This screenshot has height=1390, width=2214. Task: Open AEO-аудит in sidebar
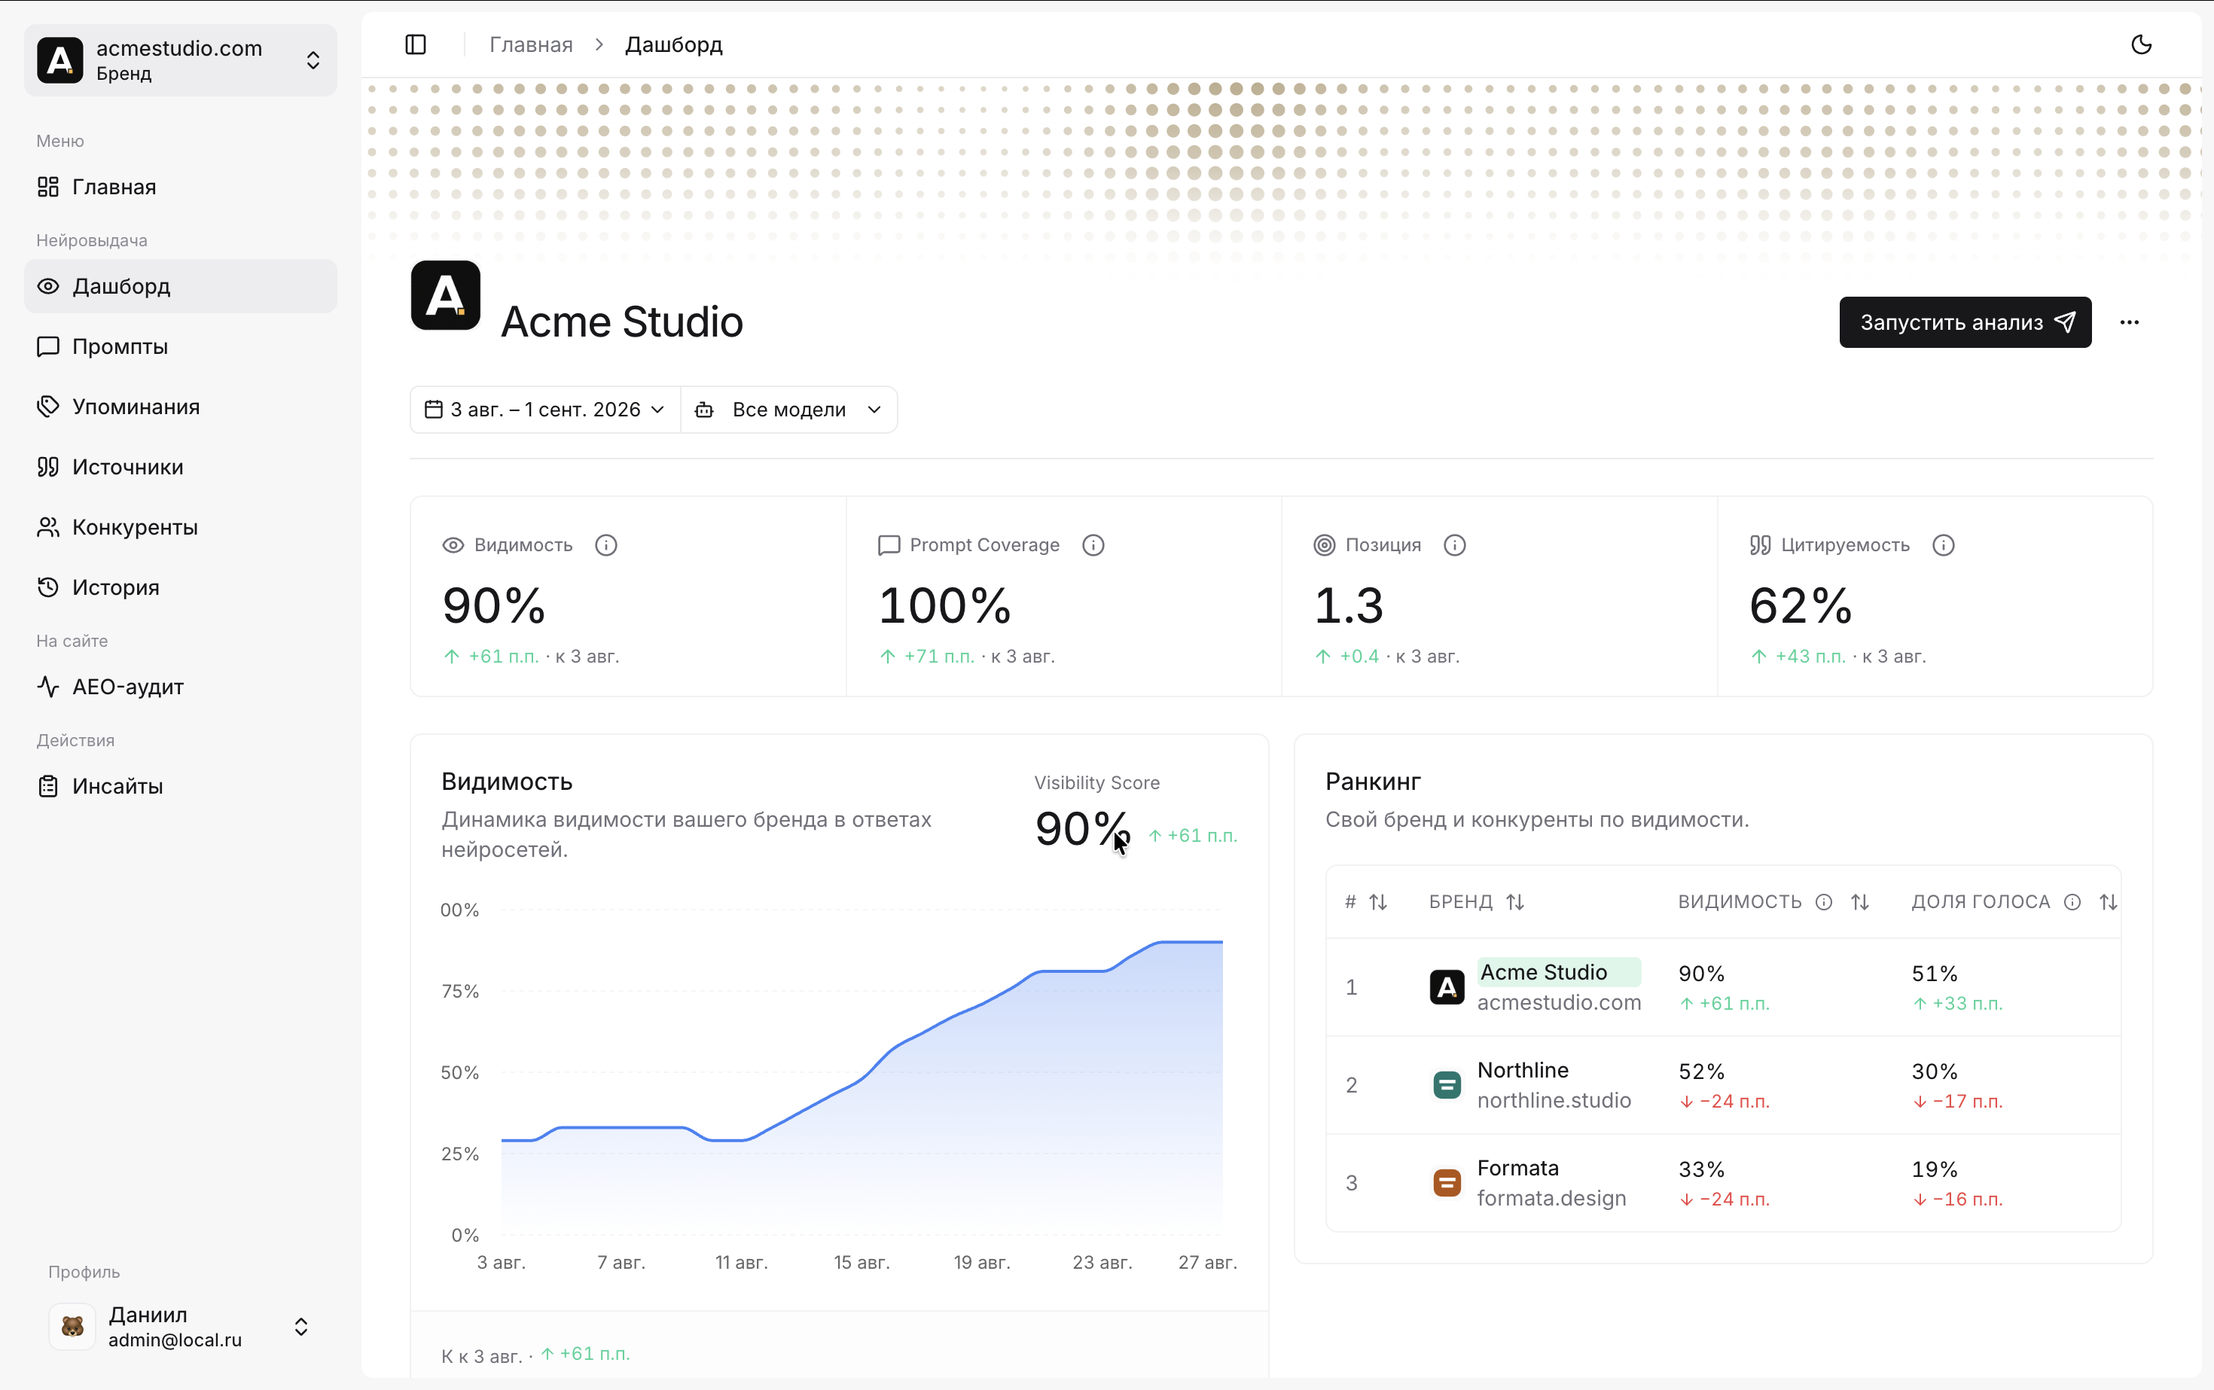tap(180, 687)
